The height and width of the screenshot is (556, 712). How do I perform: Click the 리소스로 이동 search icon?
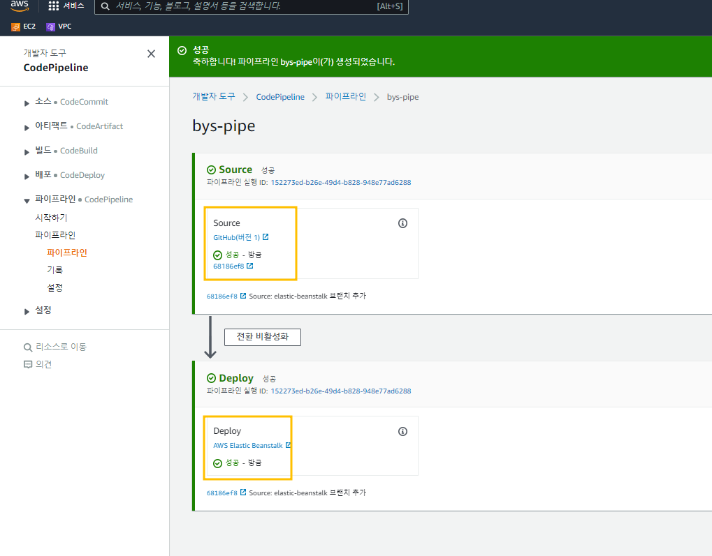click(x=28, y=347)
